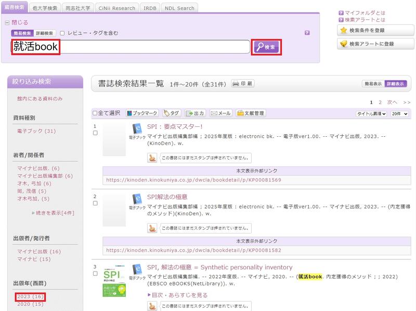Image resolution: width=416 pixels, height=311 pixels.
Task: Click the magnifier search button
Action: (266, 47)
